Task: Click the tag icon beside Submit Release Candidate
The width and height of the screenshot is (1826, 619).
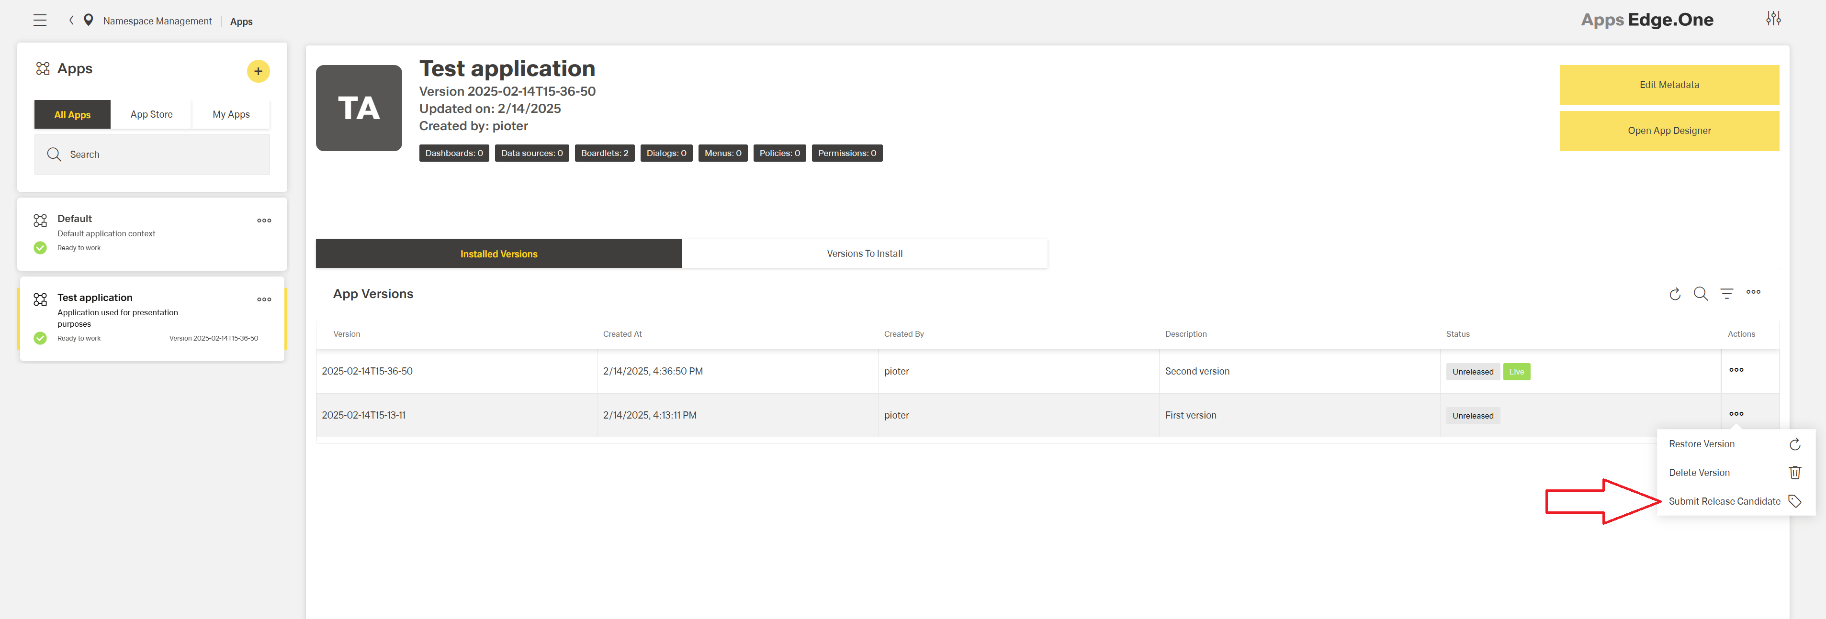Action: point(1795,501)
